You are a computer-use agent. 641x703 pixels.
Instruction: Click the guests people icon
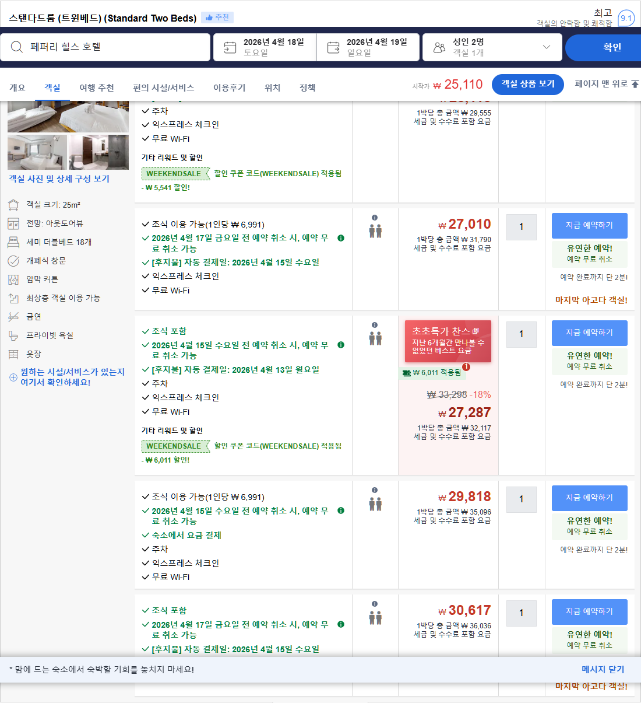439,47
